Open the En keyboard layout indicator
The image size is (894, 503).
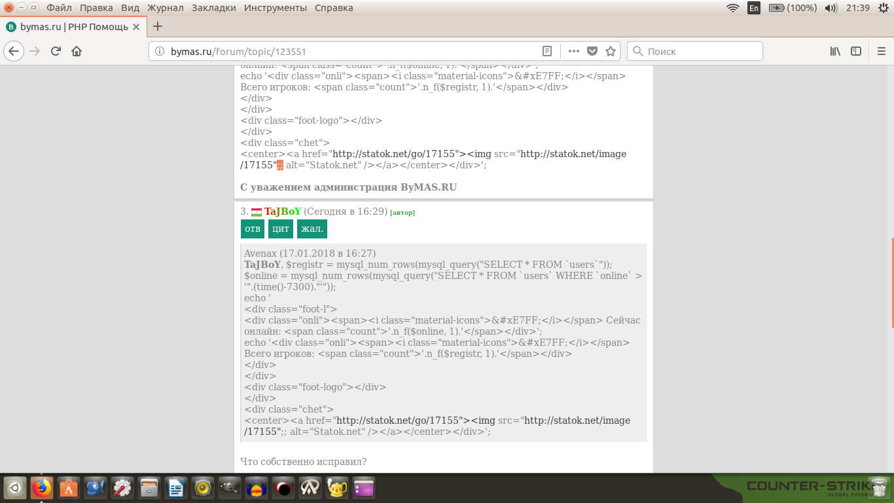click(754, 8)
